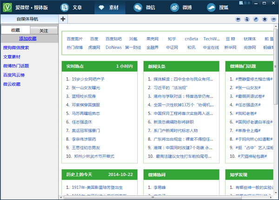Open hot topic 蓝翔校长现身
Screen dimensions: 279x200
84,96
